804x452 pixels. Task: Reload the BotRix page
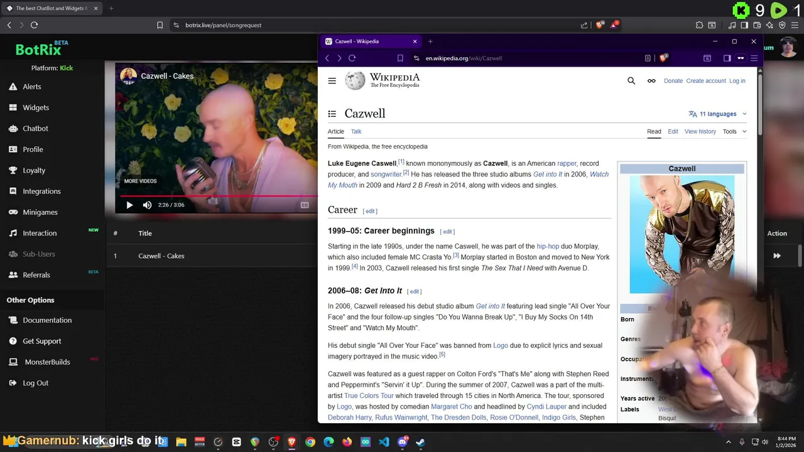[34, 25]
